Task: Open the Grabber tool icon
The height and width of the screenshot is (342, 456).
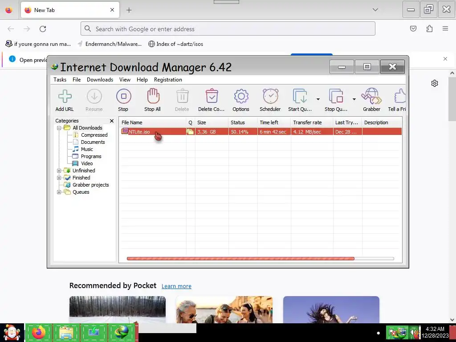Action: point(371,96)
